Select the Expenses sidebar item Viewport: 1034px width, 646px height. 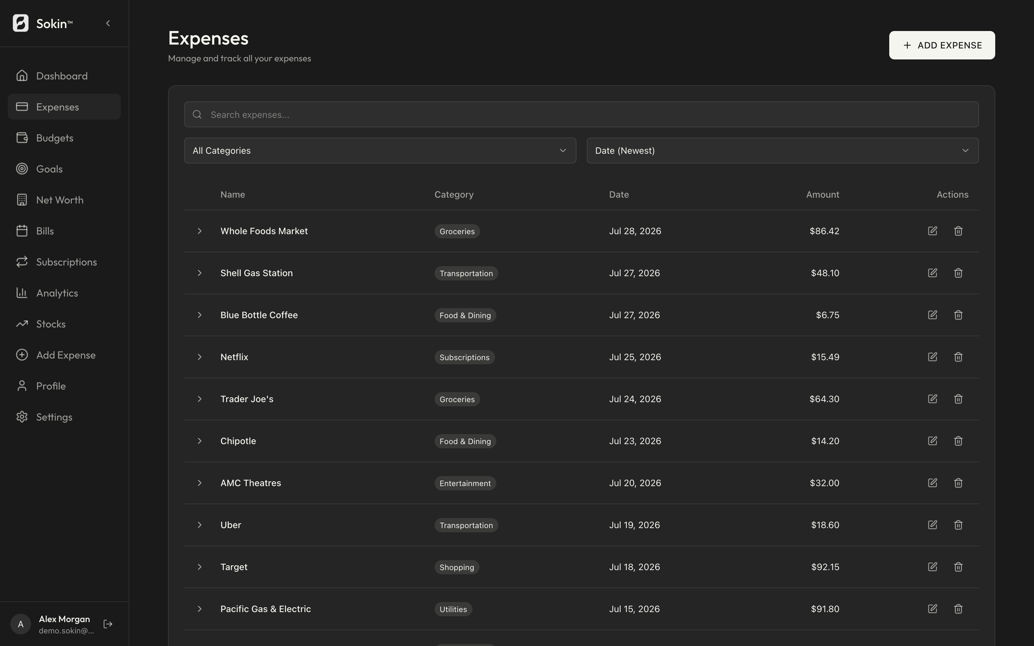(x=64, y=106)
